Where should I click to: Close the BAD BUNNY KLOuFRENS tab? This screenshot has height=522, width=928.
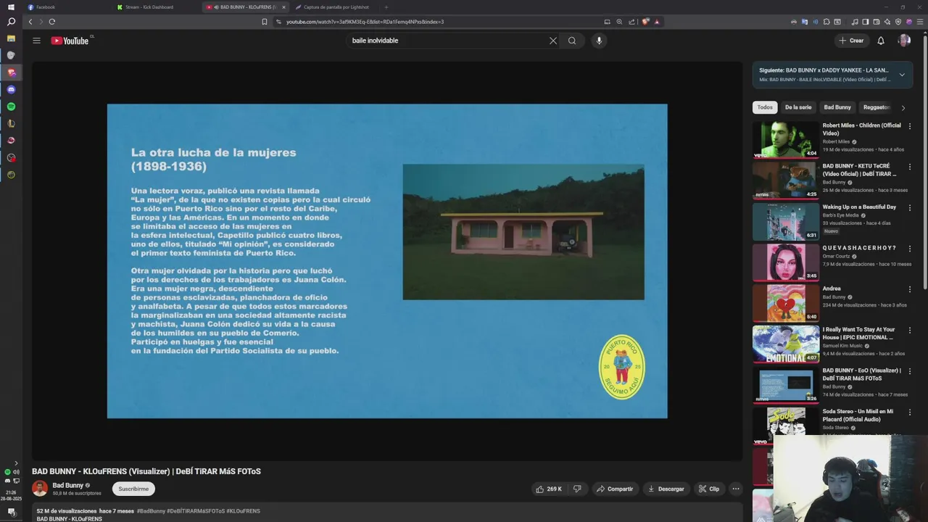(x=283, y=7)
